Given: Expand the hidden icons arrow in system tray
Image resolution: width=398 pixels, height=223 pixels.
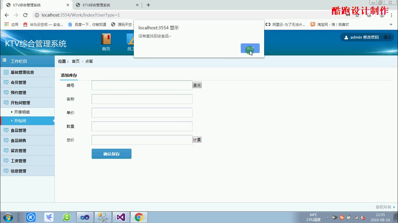Looking at the screenshot, I should pyautogui.click(x=327, y=217).
